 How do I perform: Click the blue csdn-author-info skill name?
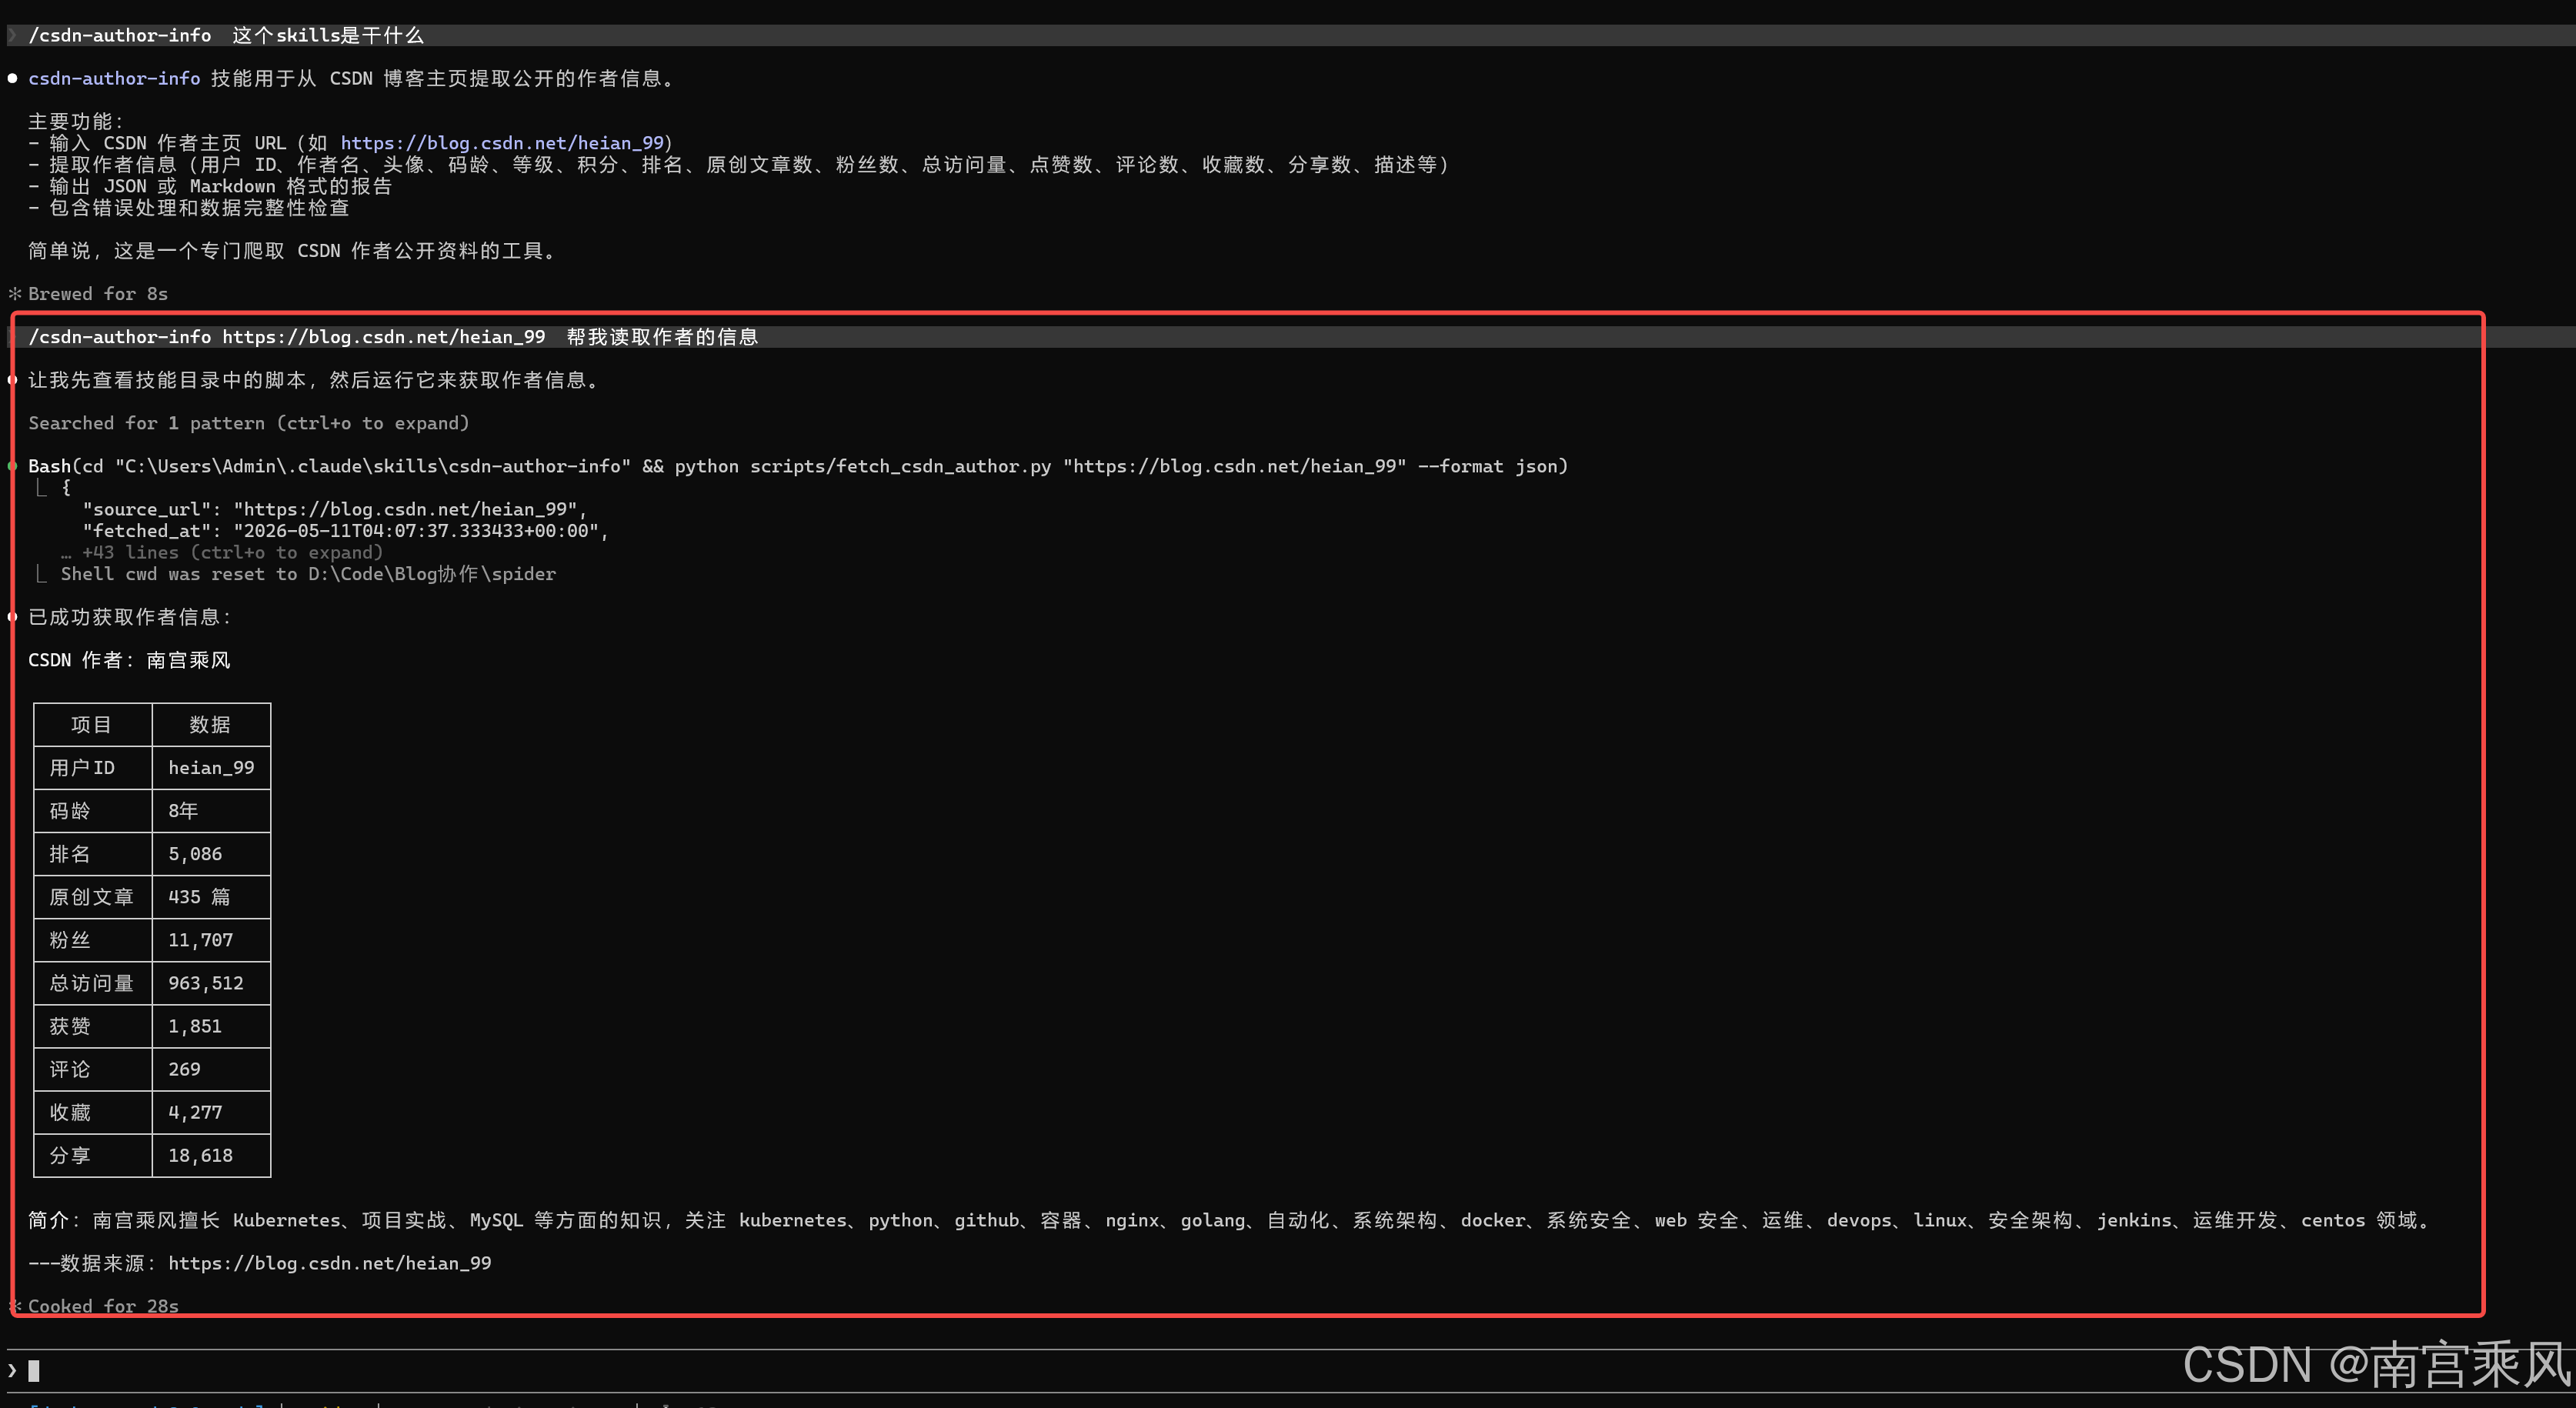click(114, 78)
